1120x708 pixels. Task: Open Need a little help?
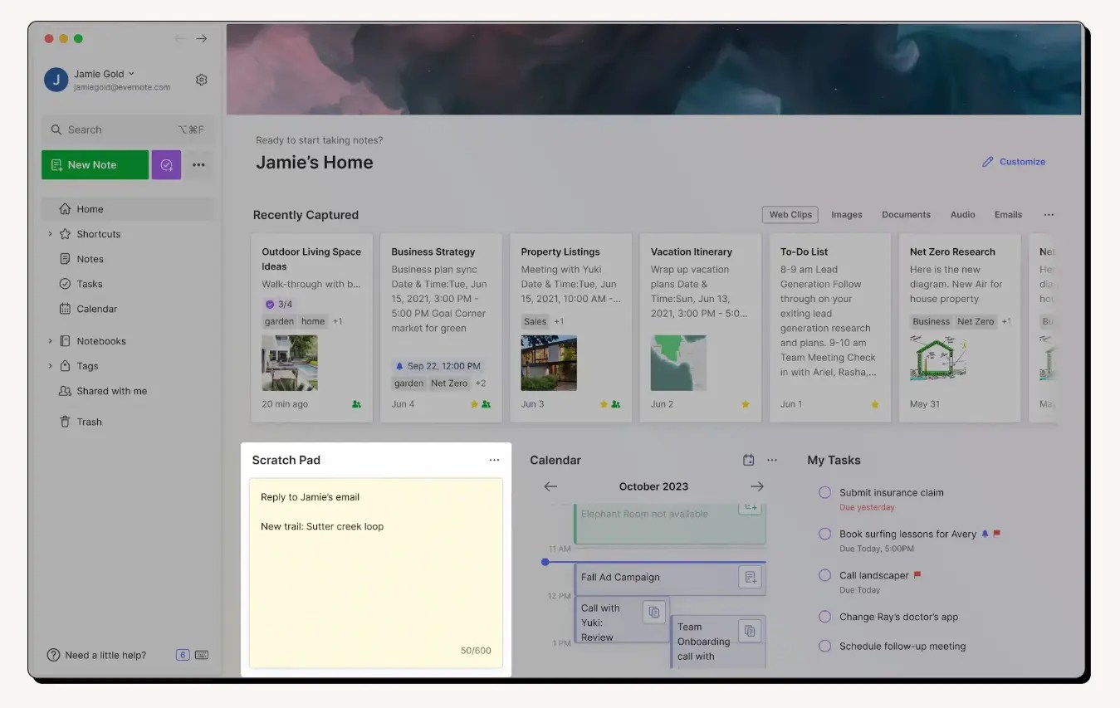pyautogui.click(x=96, y=655)
